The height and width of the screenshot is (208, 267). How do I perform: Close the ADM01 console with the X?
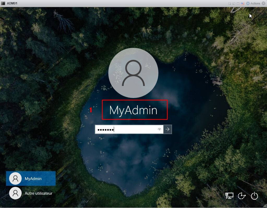[x=264, y=3]
